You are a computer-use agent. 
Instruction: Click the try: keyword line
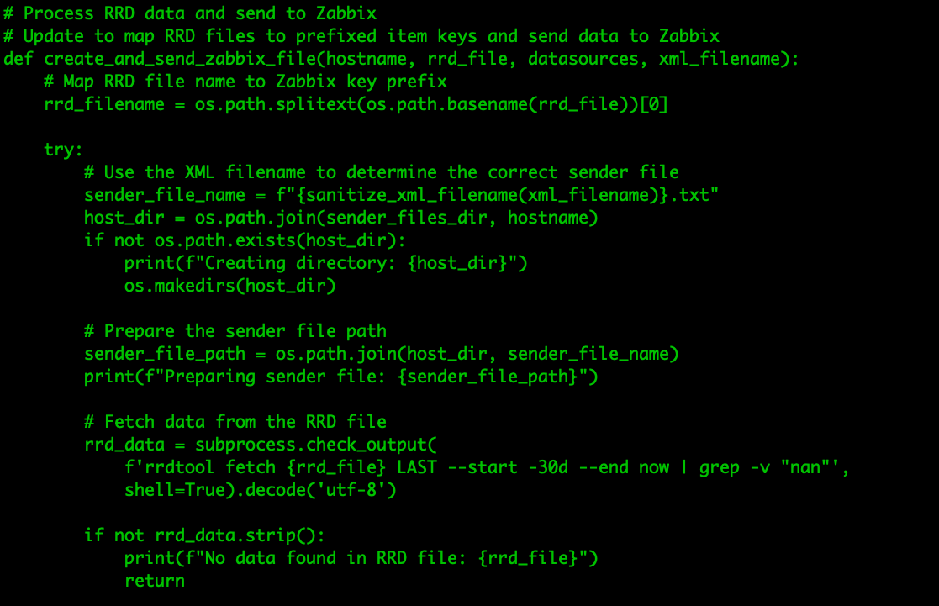[64, 150]
